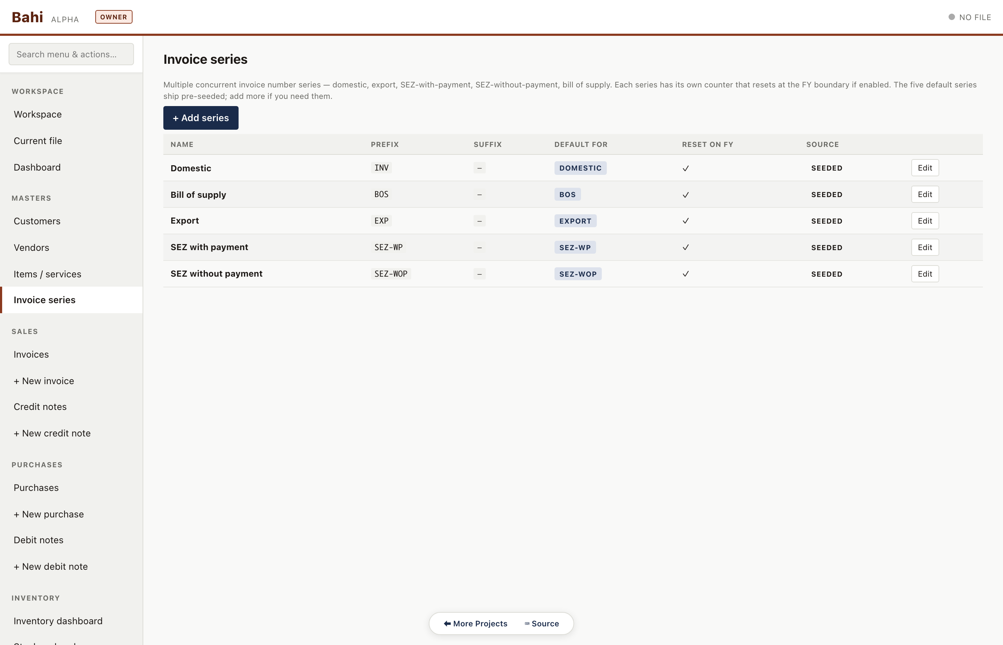Toggle Reset on FY for the Export series

(685, 221)
